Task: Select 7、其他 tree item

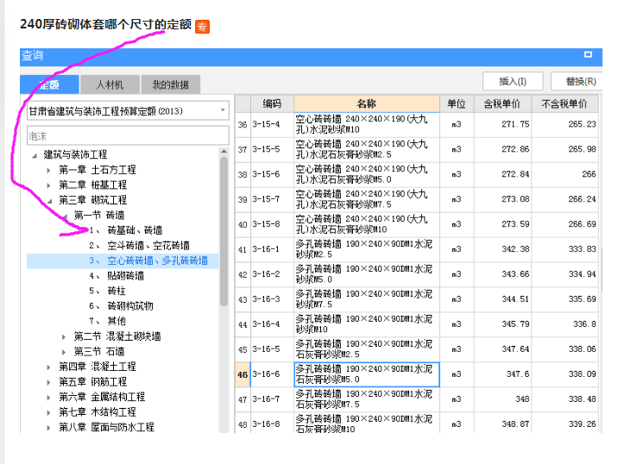Action: point(107,321)
